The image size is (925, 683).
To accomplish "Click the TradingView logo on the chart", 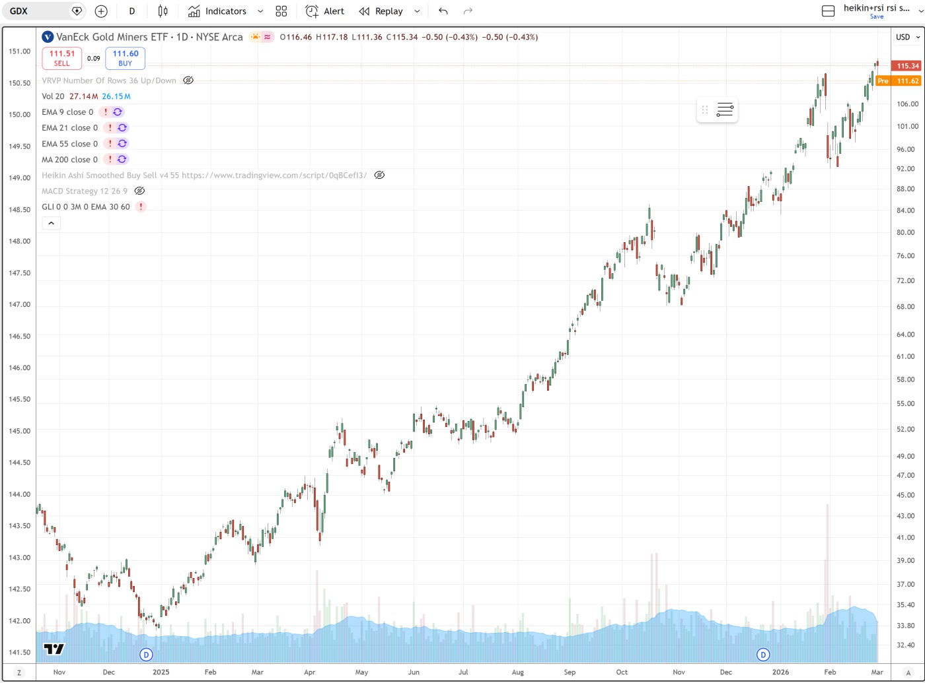I will tap(54, 649).
